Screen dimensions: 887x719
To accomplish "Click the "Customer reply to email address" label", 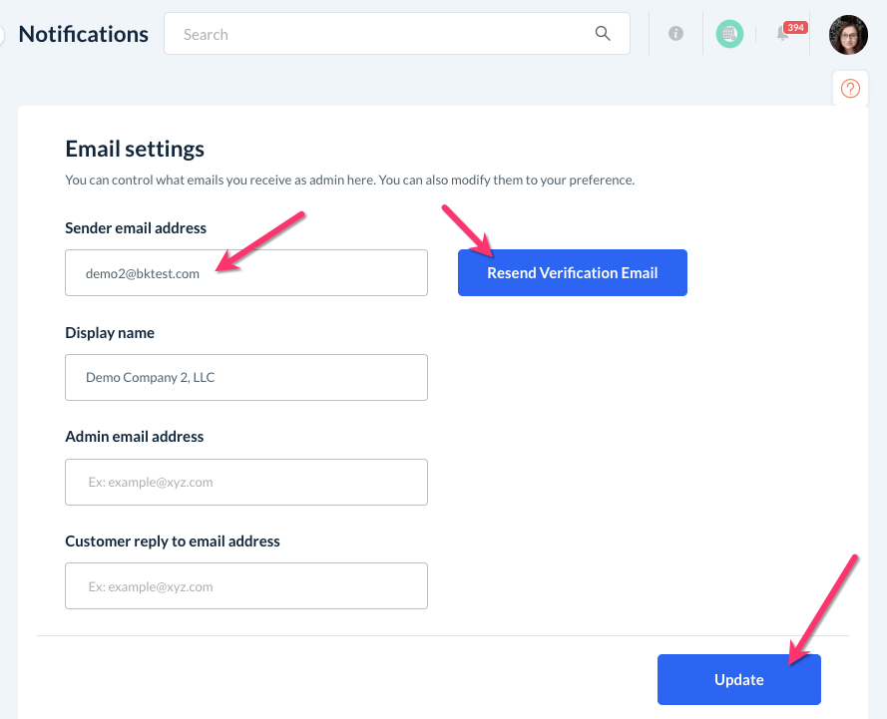I will pos(173,541).
